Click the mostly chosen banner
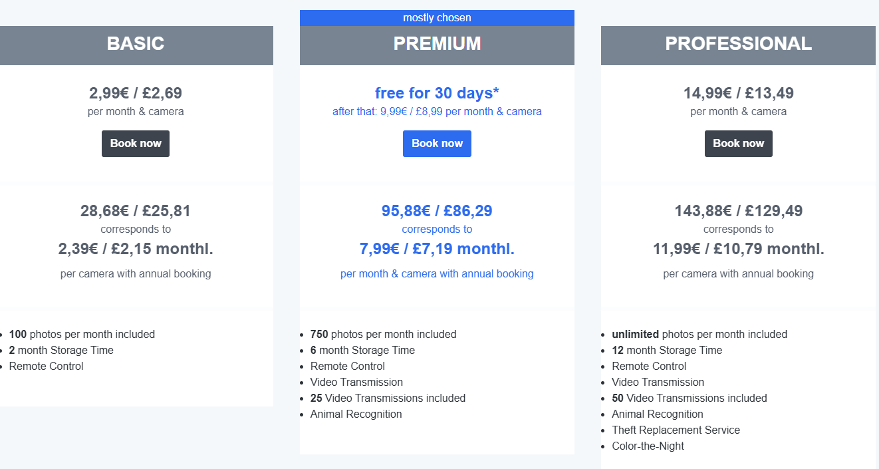 [437, 18]
